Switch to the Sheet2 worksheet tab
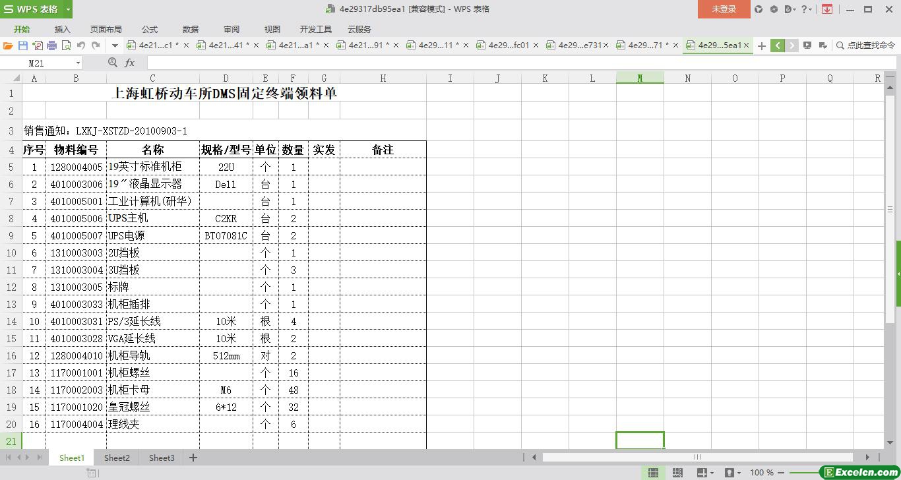The image size is (901, 480). [117, 458]
